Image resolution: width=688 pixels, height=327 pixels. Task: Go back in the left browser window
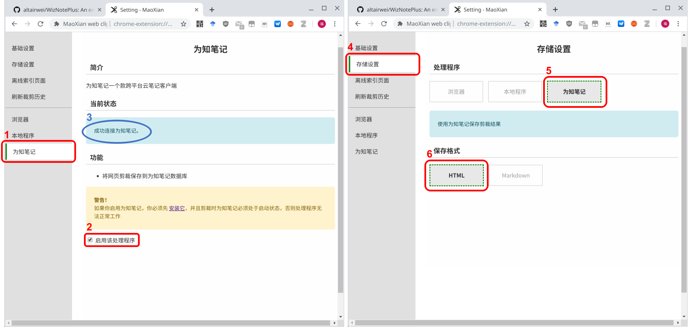tap(15, 24)
